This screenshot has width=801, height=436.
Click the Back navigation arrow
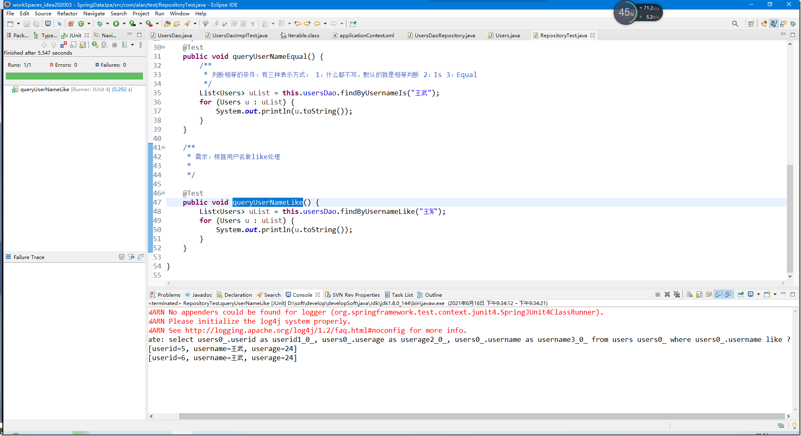click(317, 24)
